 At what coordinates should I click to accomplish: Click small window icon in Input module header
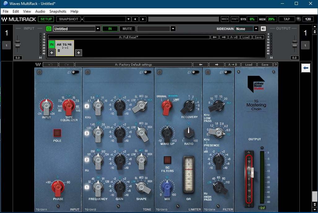click(69, 72)
